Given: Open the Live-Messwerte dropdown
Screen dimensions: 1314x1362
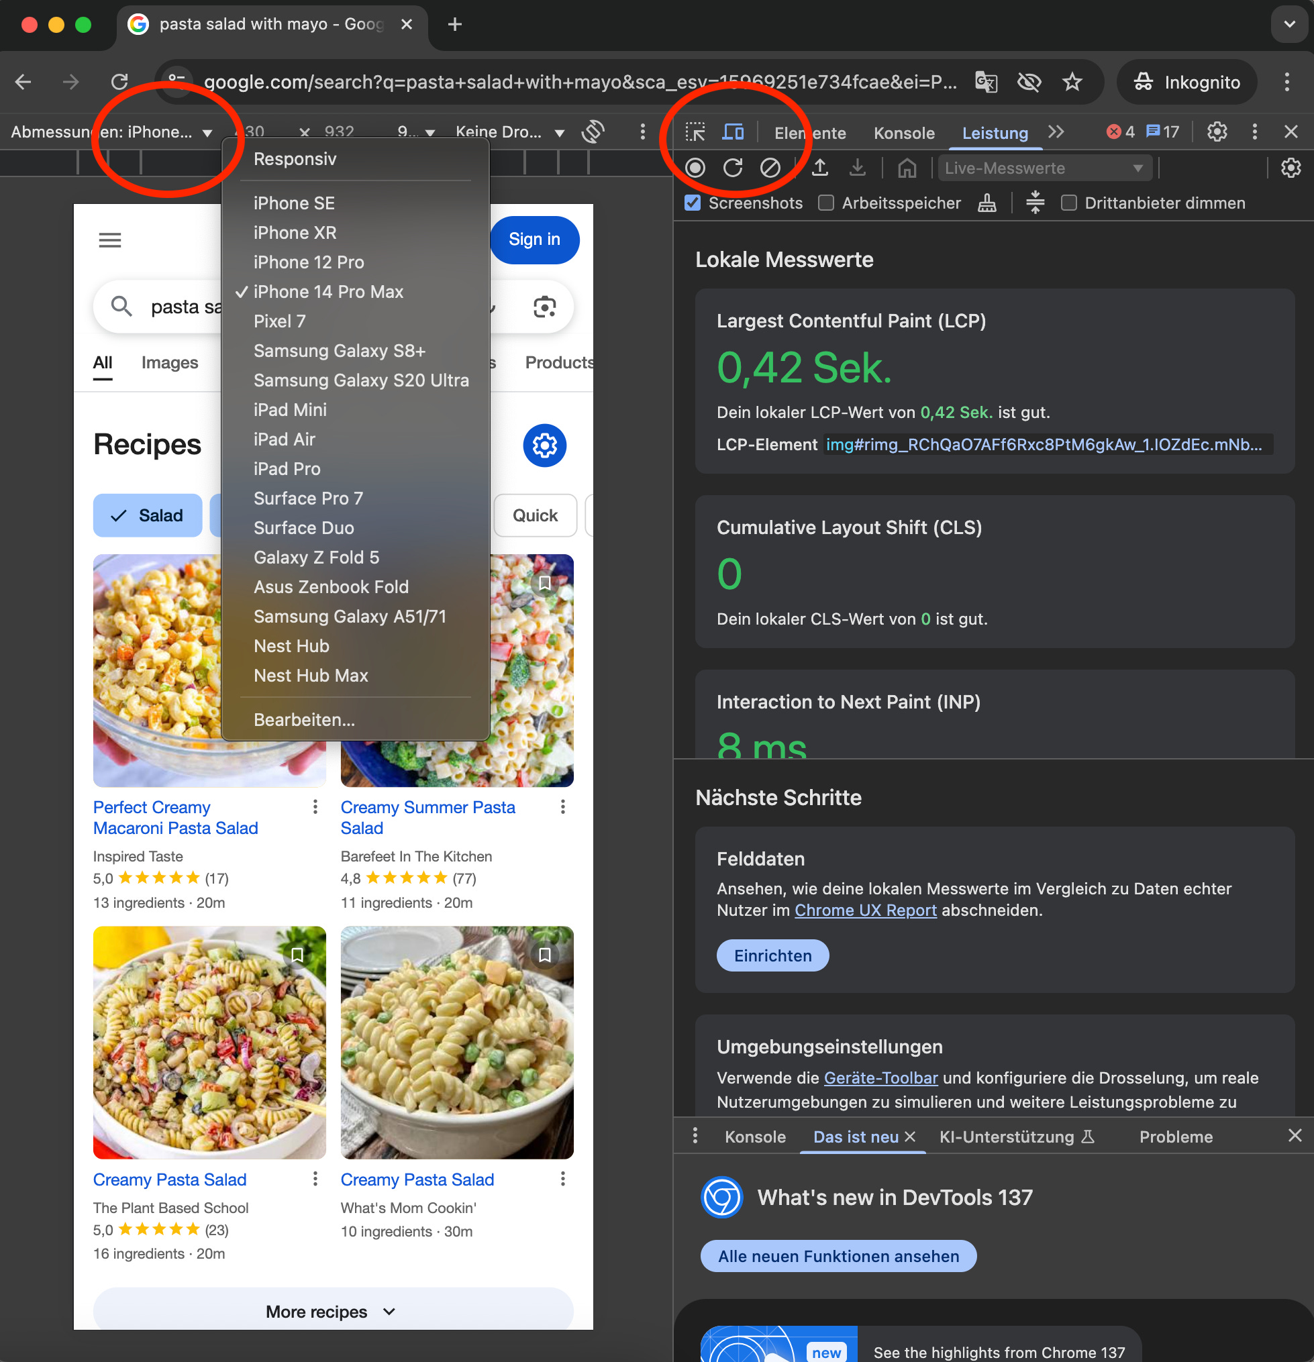Looking at the screenshot, I should coord(1044,168).
